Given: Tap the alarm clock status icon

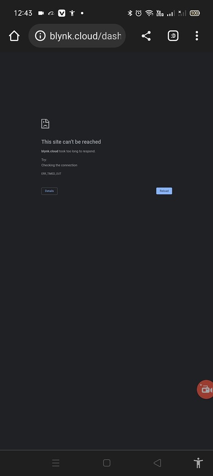Looking at the screenshot, I should click(138, 13).
